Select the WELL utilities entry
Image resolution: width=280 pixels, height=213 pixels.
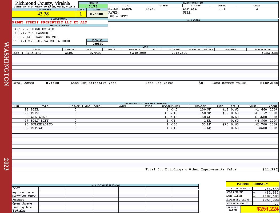187,13
